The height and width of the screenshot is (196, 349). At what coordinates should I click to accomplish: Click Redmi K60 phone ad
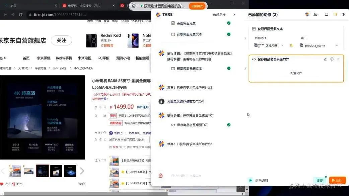(103, 40)
